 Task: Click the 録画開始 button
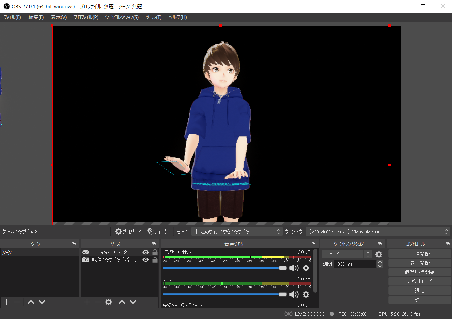point(419,263)
